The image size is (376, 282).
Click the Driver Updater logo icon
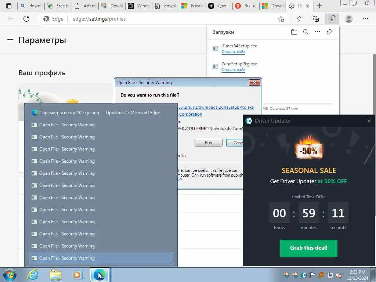click(x=249, y=120)
